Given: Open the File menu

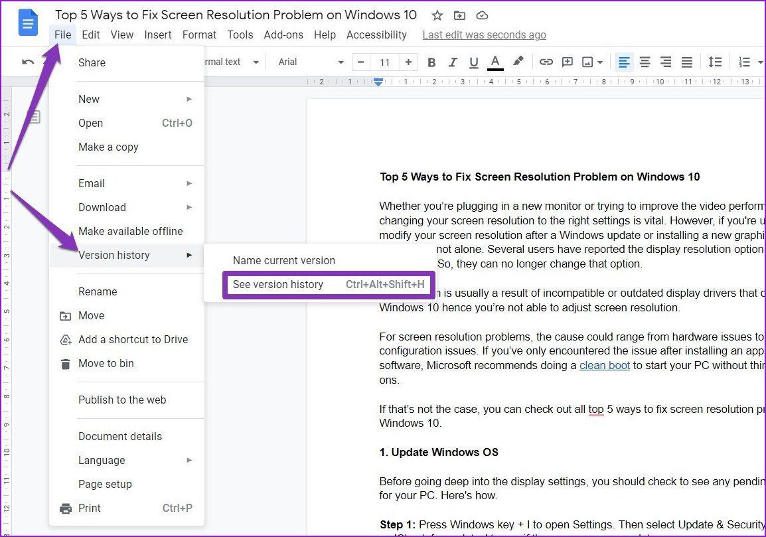Looking at the screenshot, I should tap(62, 35).
